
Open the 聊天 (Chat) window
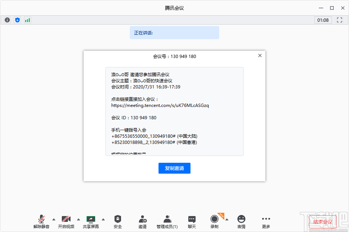[x=192, y=220]
